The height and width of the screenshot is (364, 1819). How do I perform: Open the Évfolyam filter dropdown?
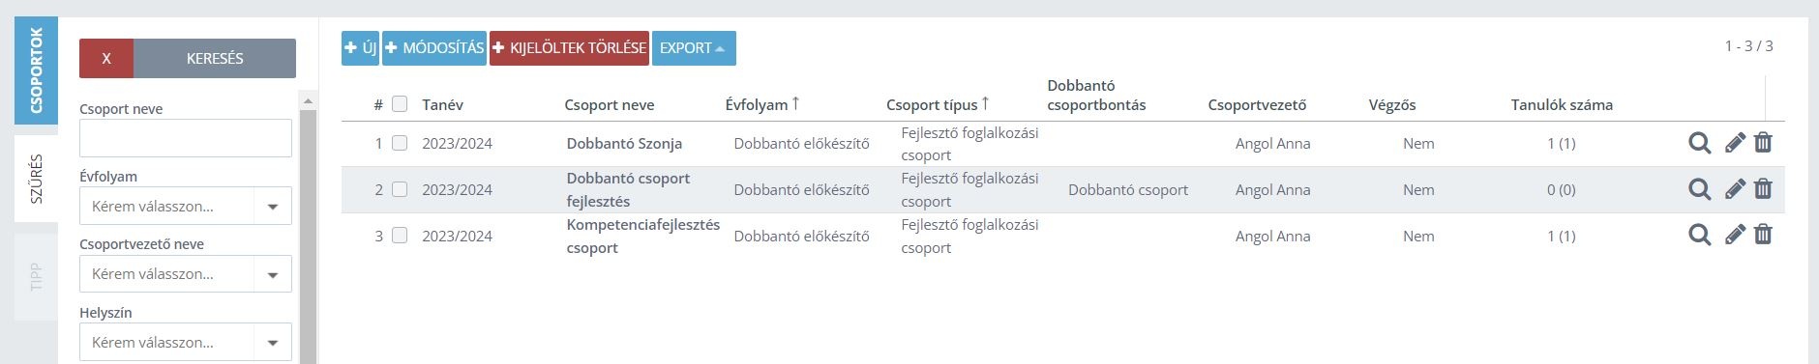click(186, 206)
